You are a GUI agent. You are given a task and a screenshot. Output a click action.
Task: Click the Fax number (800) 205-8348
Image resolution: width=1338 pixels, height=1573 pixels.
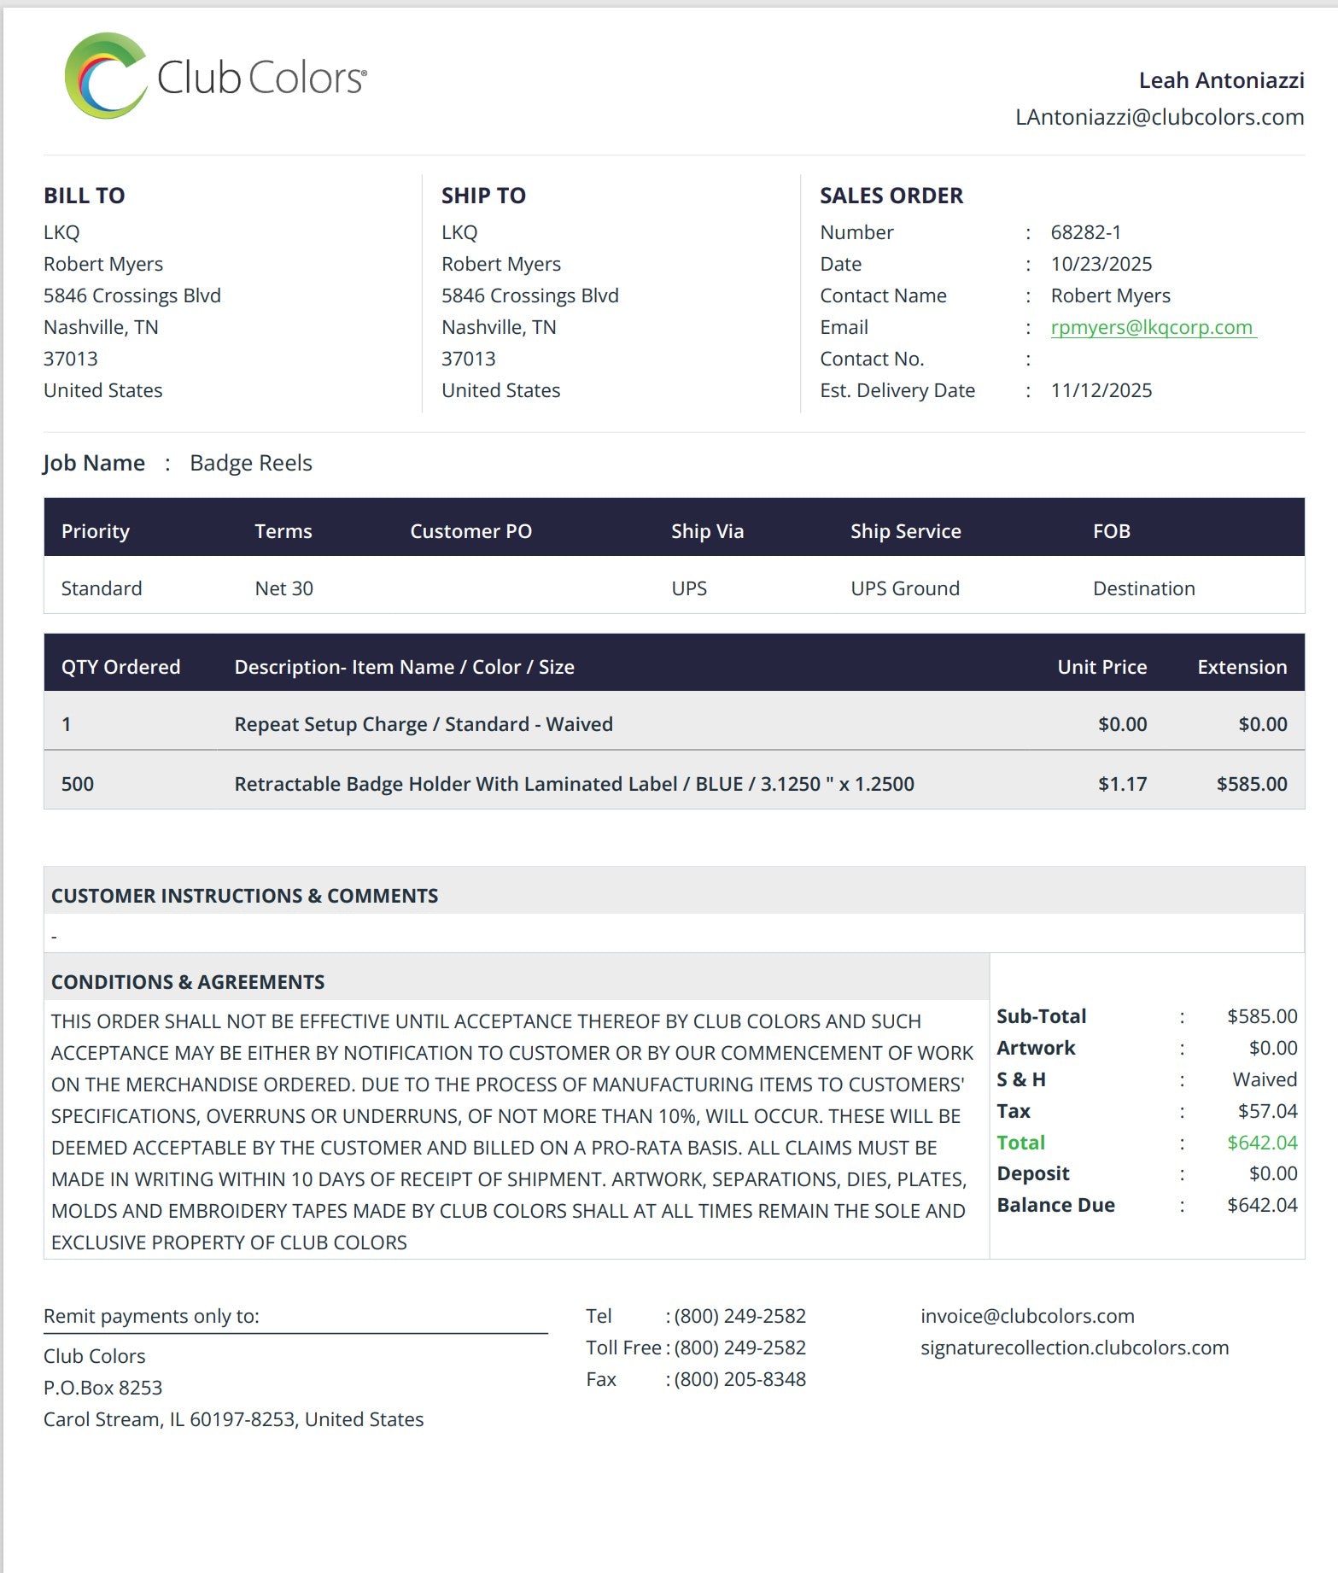click(739, 1379)
